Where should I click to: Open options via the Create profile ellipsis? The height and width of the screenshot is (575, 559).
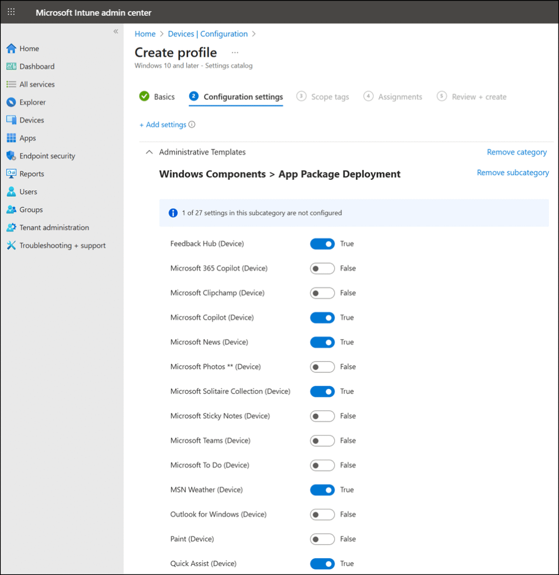pos(235,52)
